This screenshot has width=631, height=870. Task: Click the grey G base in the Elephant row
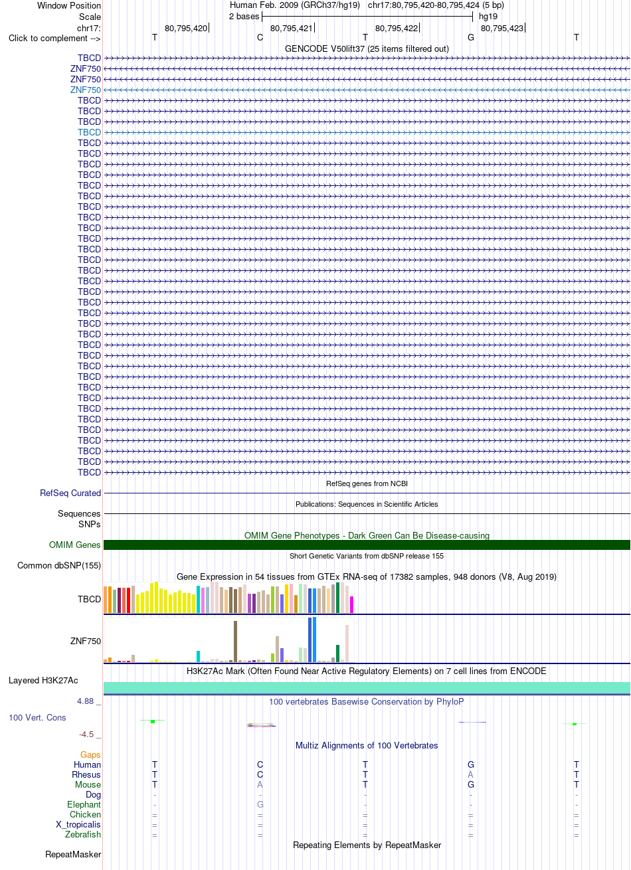pos(260,805)
